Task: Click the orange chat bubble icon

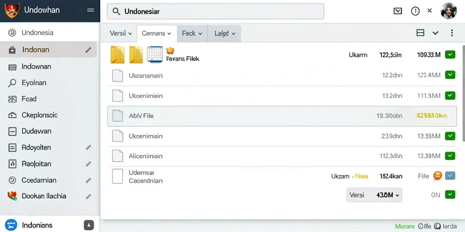Action: [x=437, y=176]
